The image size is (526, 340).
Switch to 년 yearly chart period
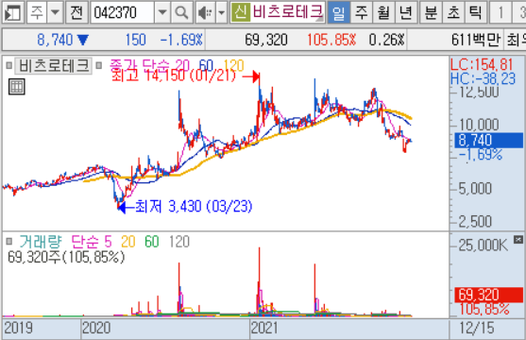(x=405, y=13)
